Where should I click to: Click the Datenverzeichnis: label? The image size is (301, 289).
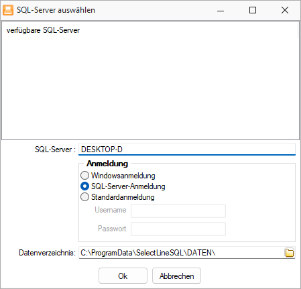tap(48, 253)
